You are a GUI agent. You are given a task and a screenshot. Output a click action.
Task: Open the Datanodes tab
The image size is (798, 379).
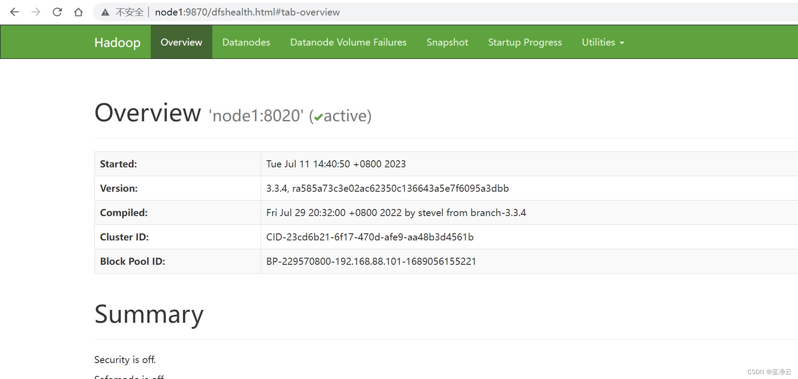(246, 42)
